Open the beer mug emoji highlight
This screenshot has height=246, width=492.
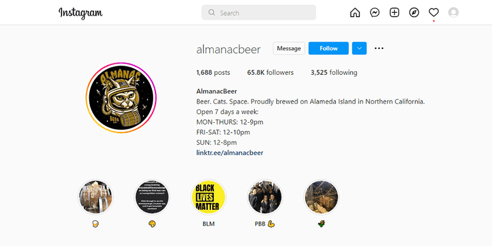tap(96, 197)
